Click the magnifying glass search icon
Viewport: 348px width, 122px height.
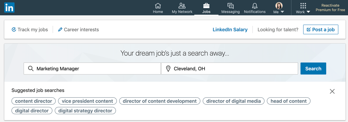click(31, 69)
